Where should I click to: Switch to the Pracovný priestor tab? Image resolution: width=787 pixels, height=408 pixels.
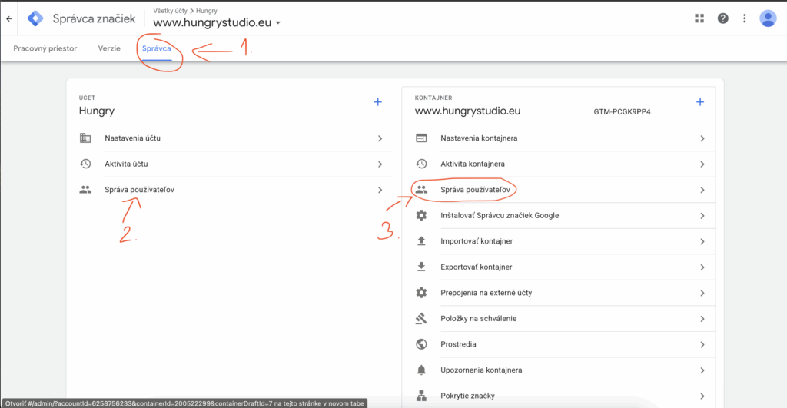pos(45,48)
